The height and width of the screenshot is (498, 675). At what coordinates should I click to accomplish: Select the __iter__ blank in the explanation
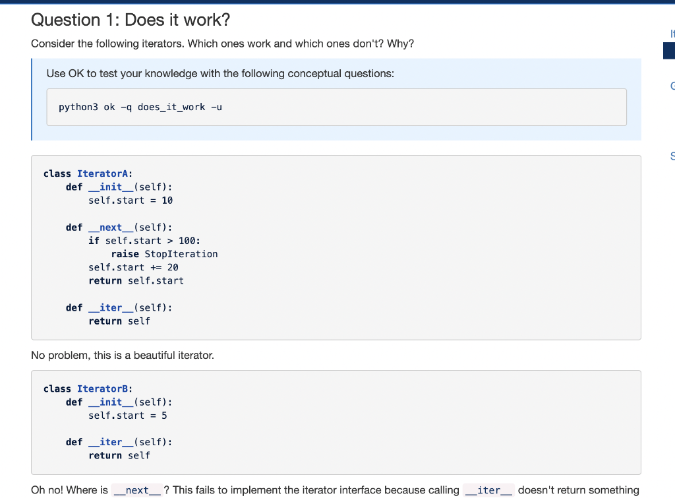click(488, 490)
